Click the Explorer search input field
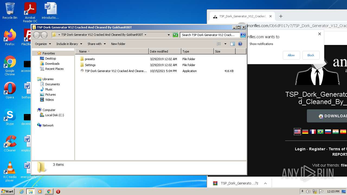This screenshot has width=347, height=195. click(x=210, y=35)
